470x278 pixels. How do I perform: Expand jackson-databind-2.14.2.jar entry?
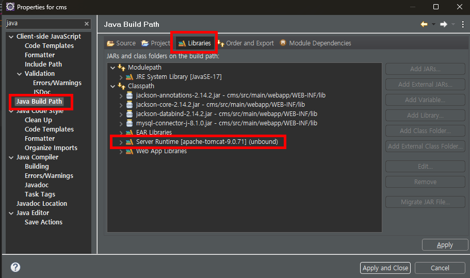[x=121, y=115]
